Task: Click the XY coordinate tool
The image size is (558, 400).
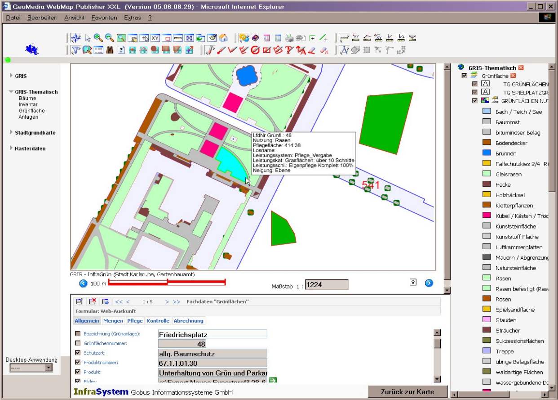Action: click(x=155, y=38)
